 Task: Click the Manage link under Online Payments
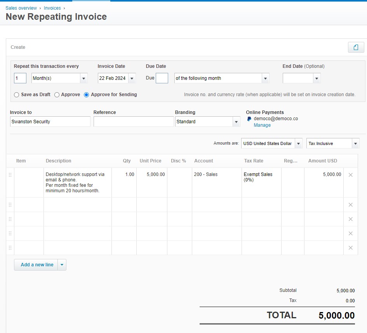tap(262, 125)
